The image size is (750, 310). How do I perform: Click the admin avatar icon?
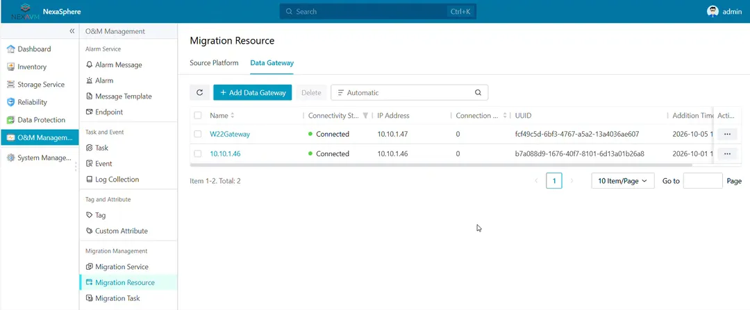coord(712,12)
